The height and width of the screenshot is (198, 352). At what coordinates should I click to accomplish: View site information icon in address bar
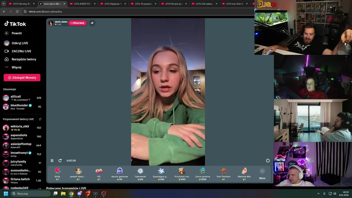(25, 12)
